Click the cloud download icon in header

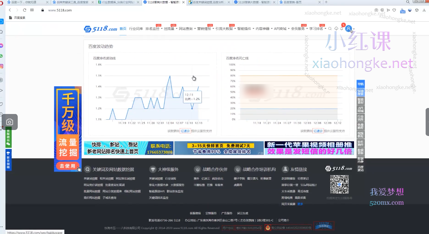(x=336, y=29)
